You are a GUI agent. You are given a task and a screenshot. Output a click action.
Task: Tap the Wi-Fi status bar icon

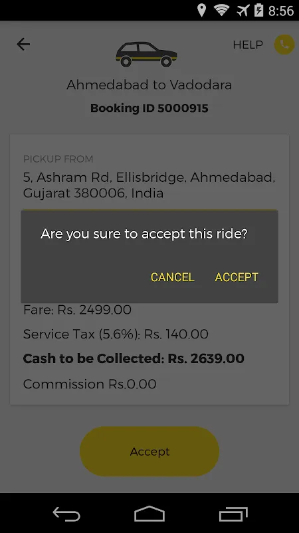coord(221,10)
